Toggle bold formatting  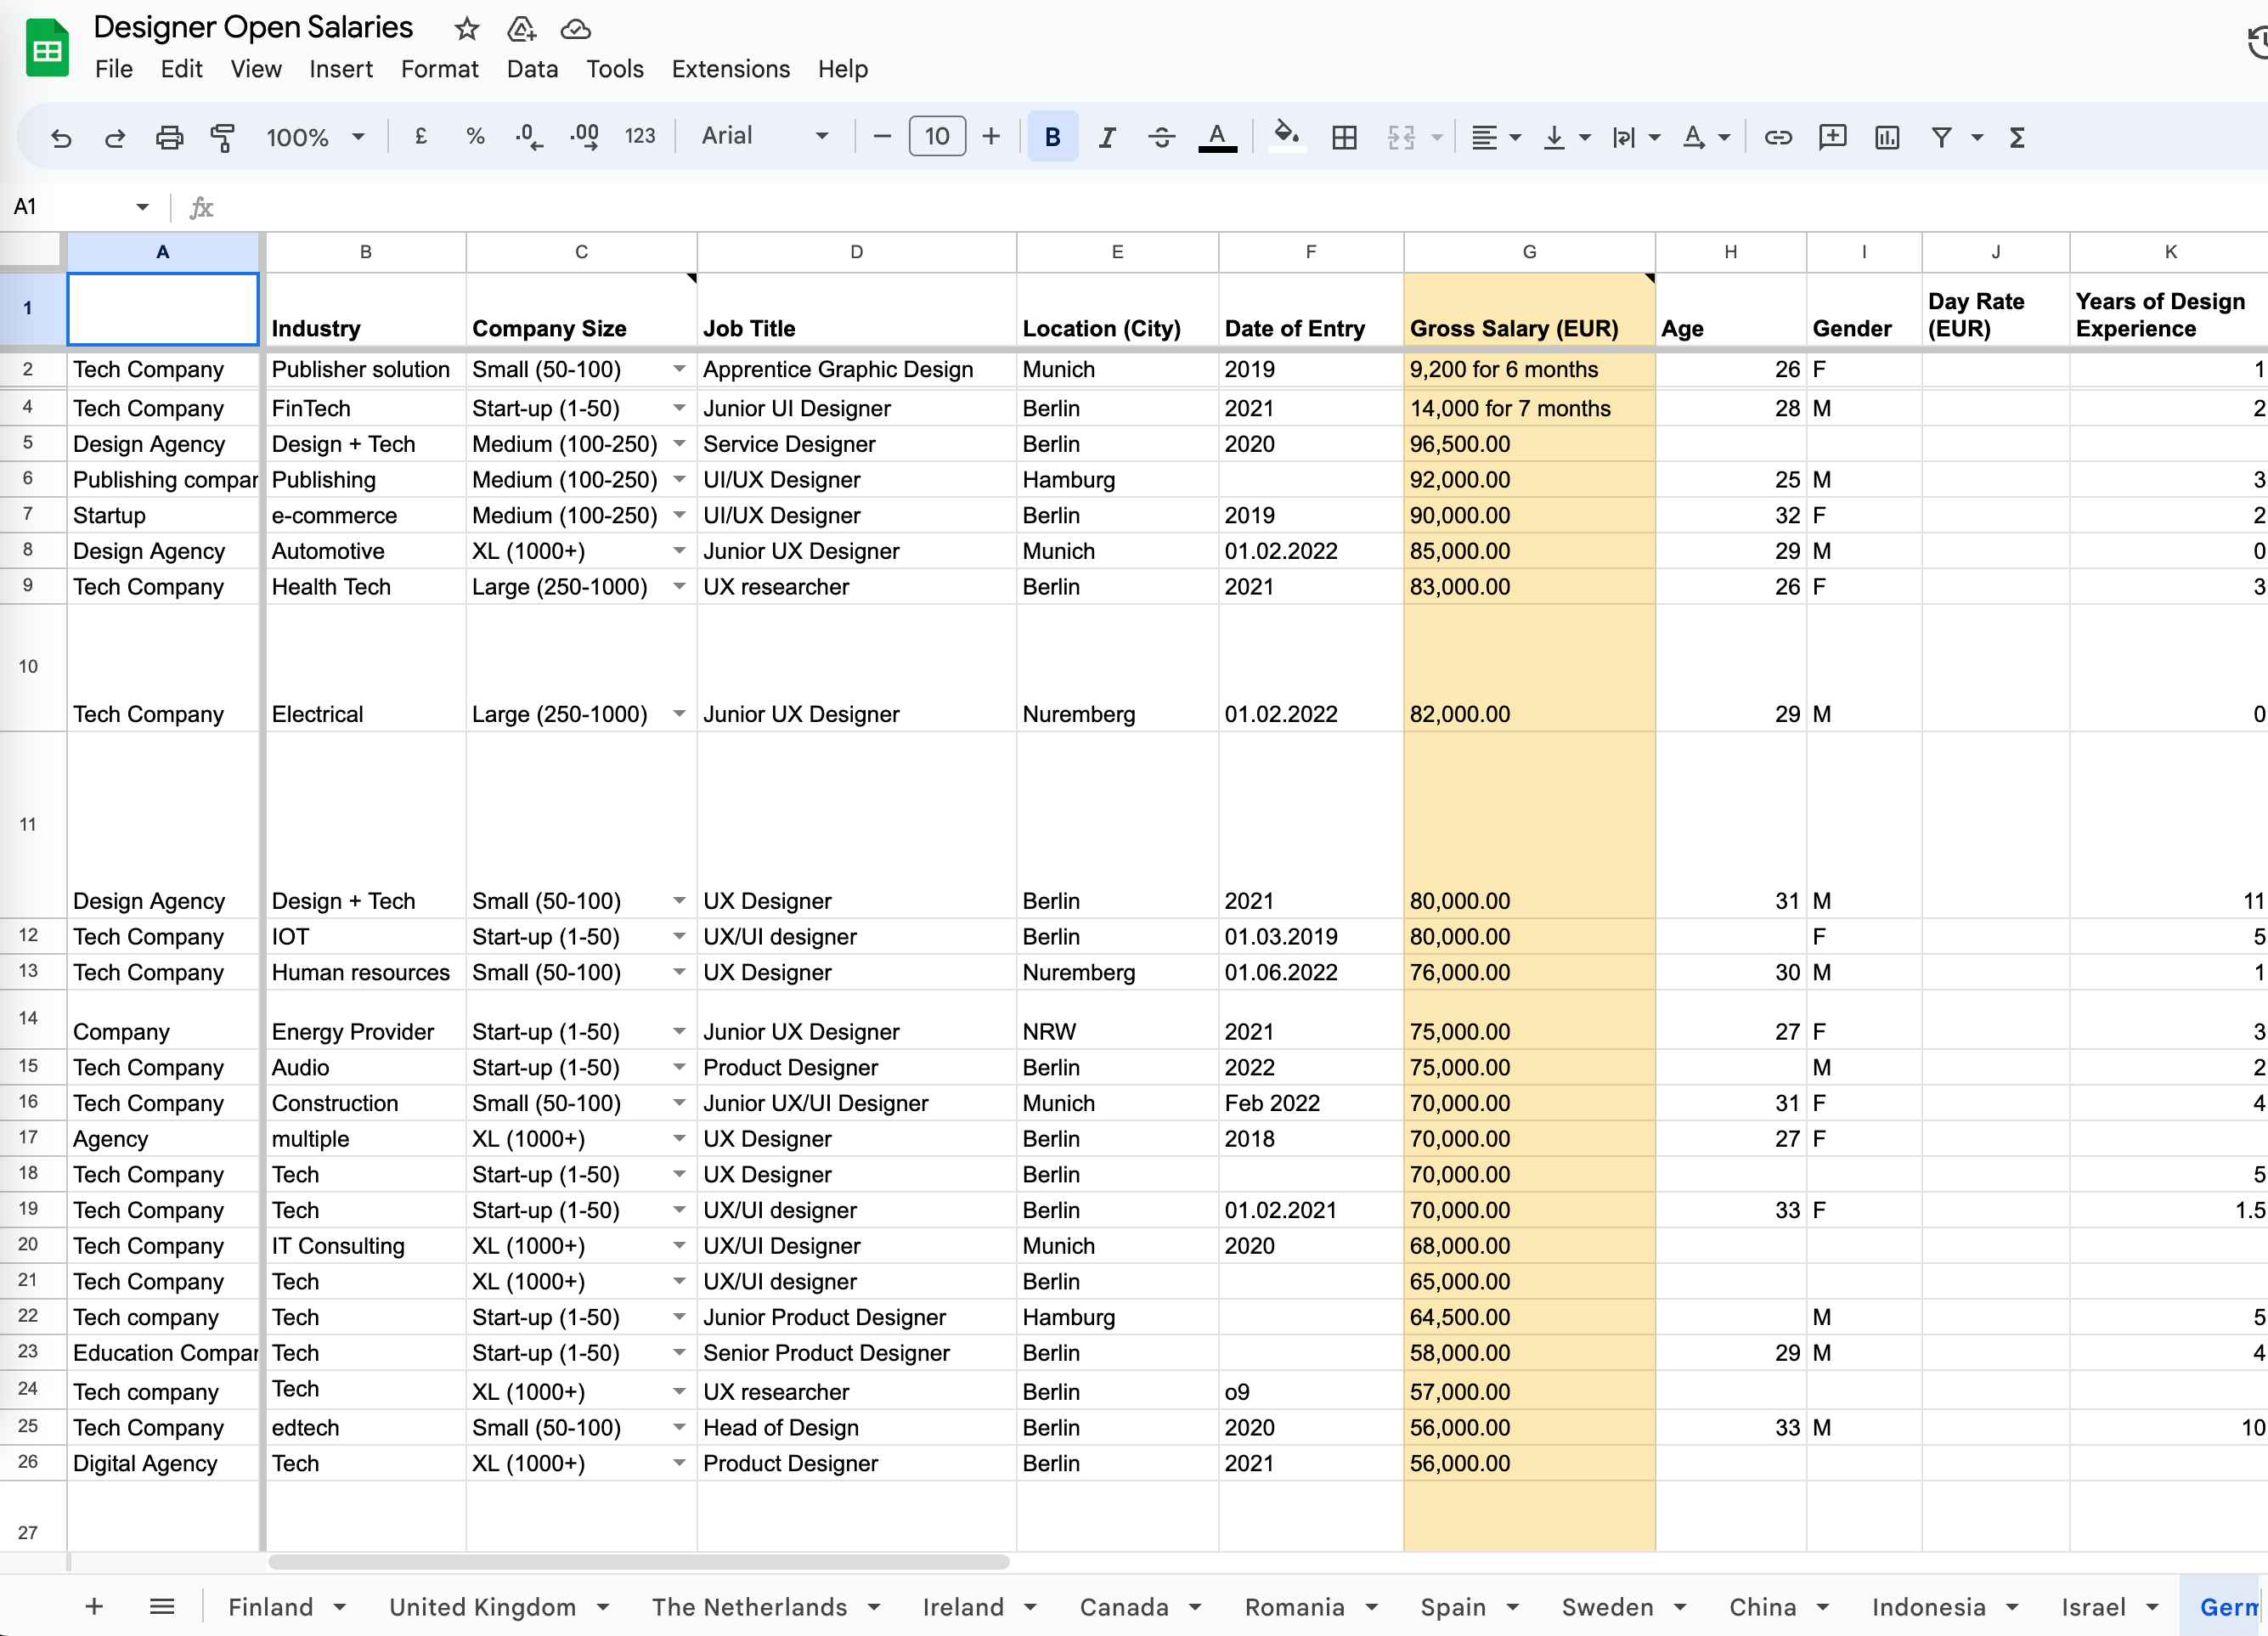point(1052,137)
